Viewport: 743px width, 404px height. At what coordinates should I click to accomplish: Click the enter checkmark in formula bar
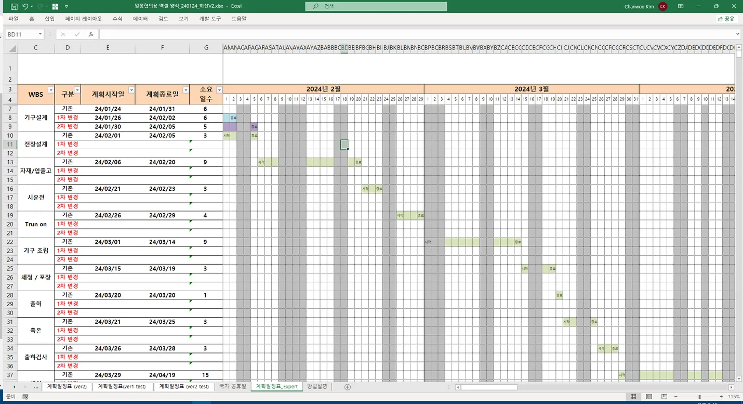coord(77,34)
